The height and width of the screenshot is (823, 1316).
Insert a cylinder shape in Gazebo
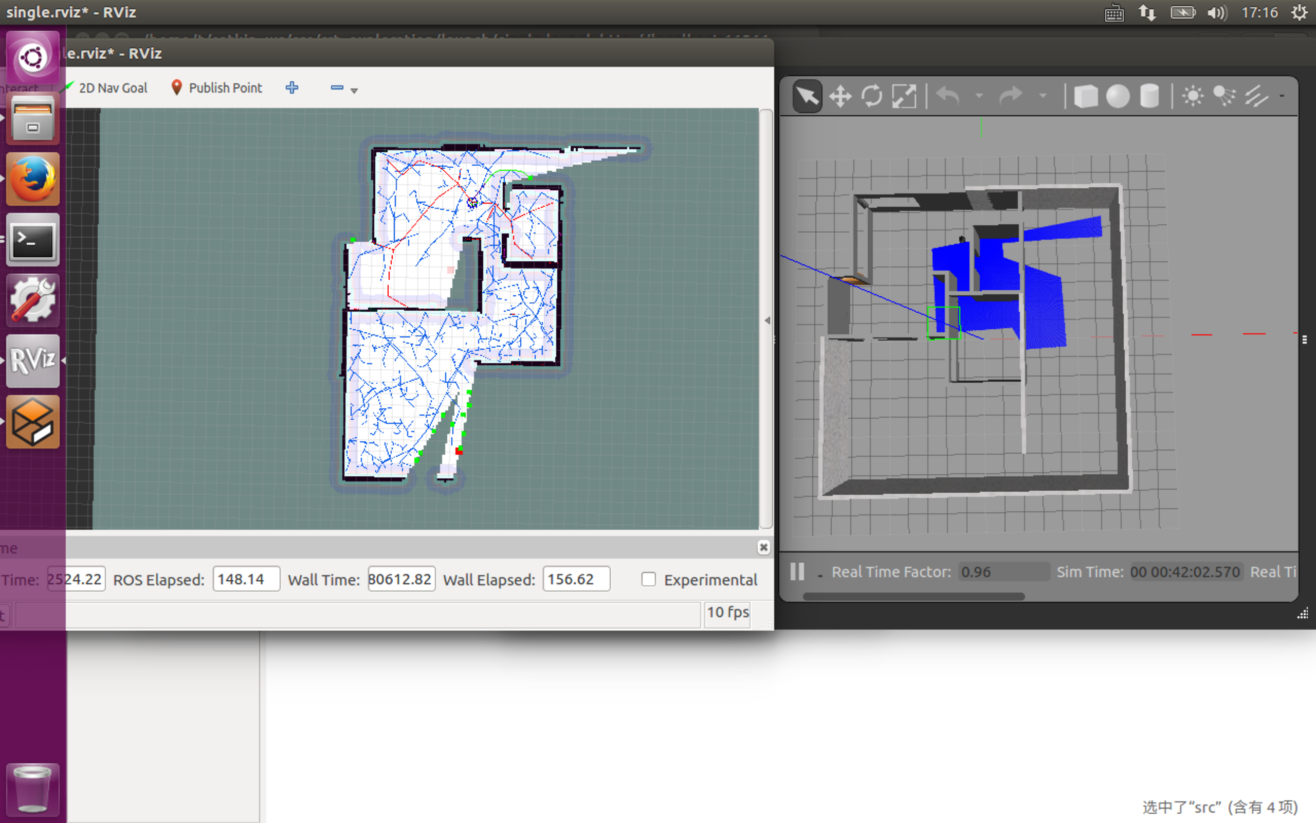[x=1149, y=96]
